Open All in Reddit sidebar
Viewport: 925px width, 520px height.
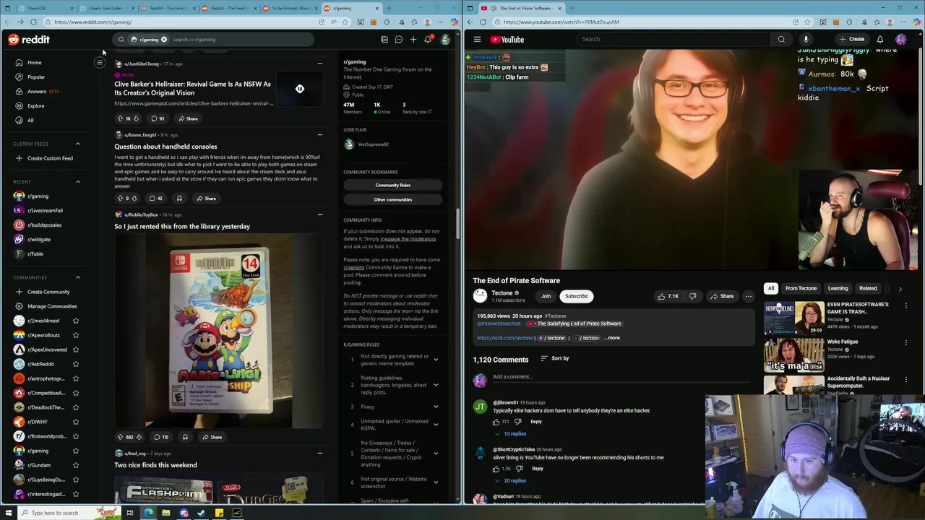coord(30,121)
